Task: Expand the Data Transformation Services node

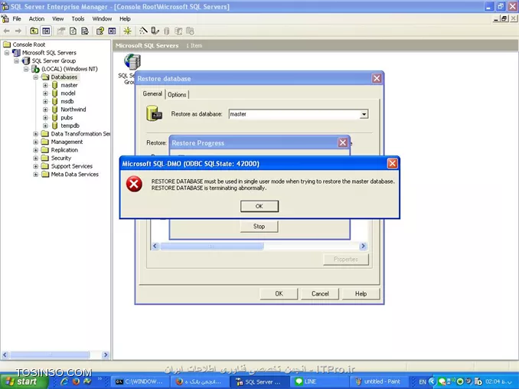Action: coord(36,134)
